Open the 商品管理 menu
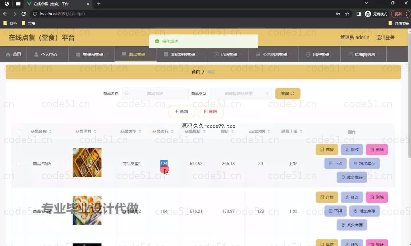The width and height of the screenshot is (411, 246). [x=136, y=54]
